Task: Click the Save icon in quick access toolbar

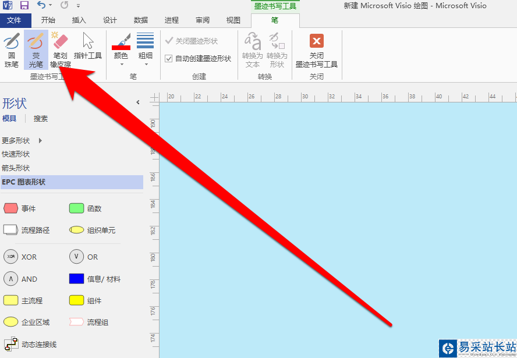Action: pos(24,5)
